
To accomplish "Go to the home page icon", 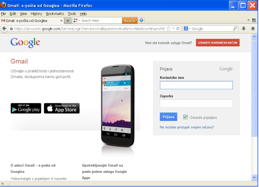I will [x=253, y=29].
